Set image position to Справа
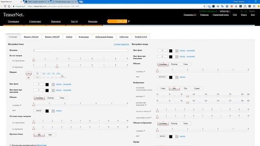 pos(197,88)
